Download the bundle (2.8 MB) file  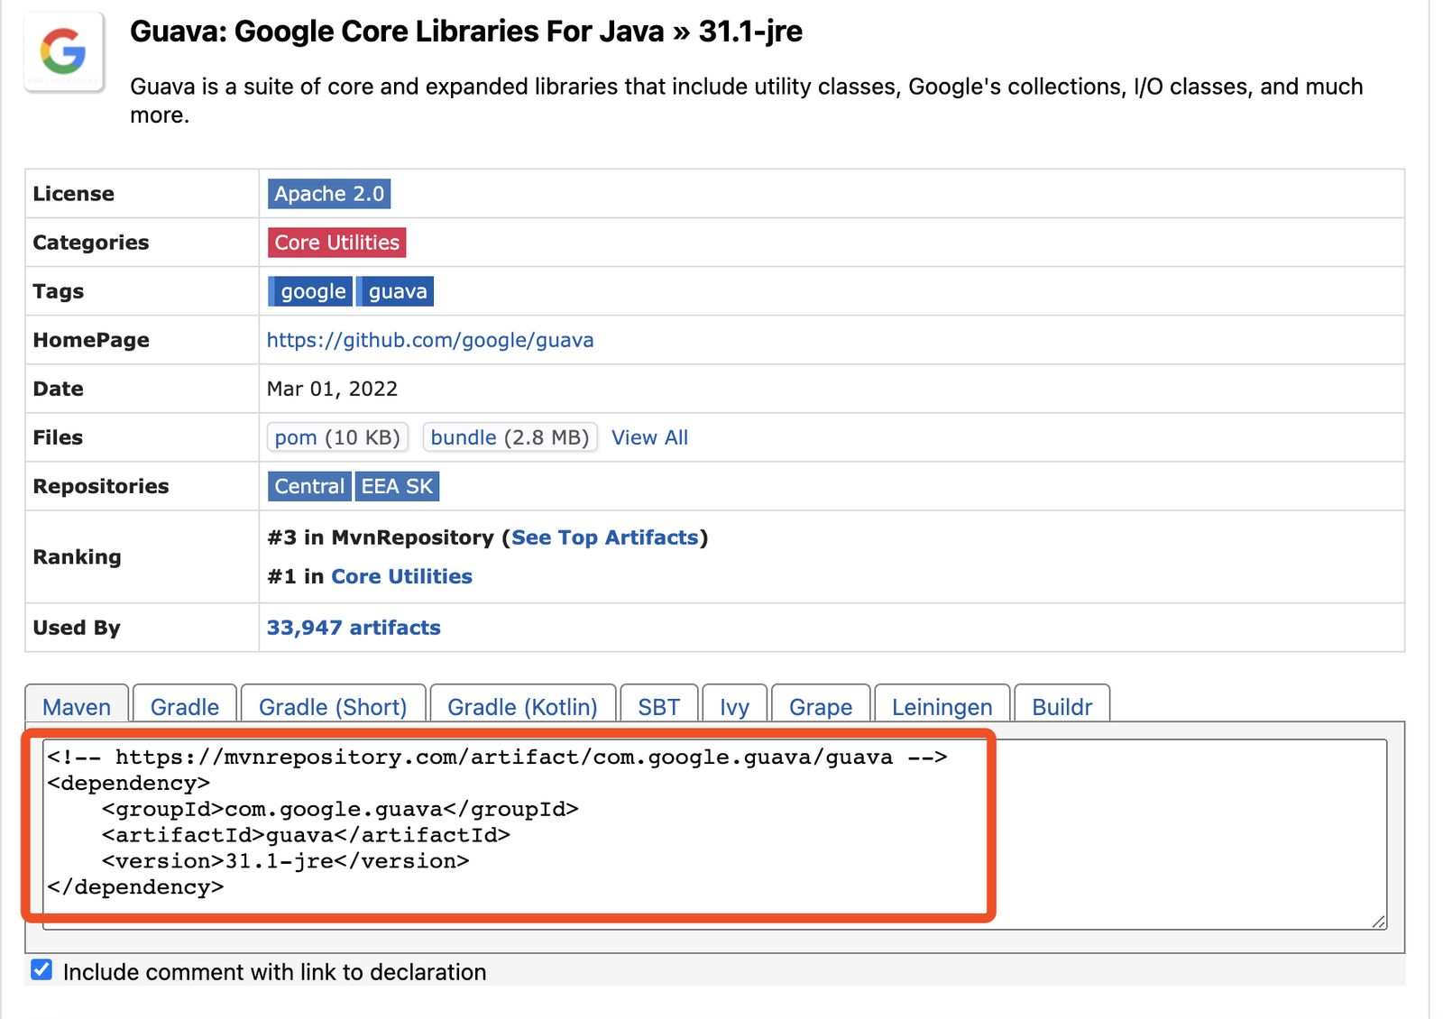(x=510, y=437)
